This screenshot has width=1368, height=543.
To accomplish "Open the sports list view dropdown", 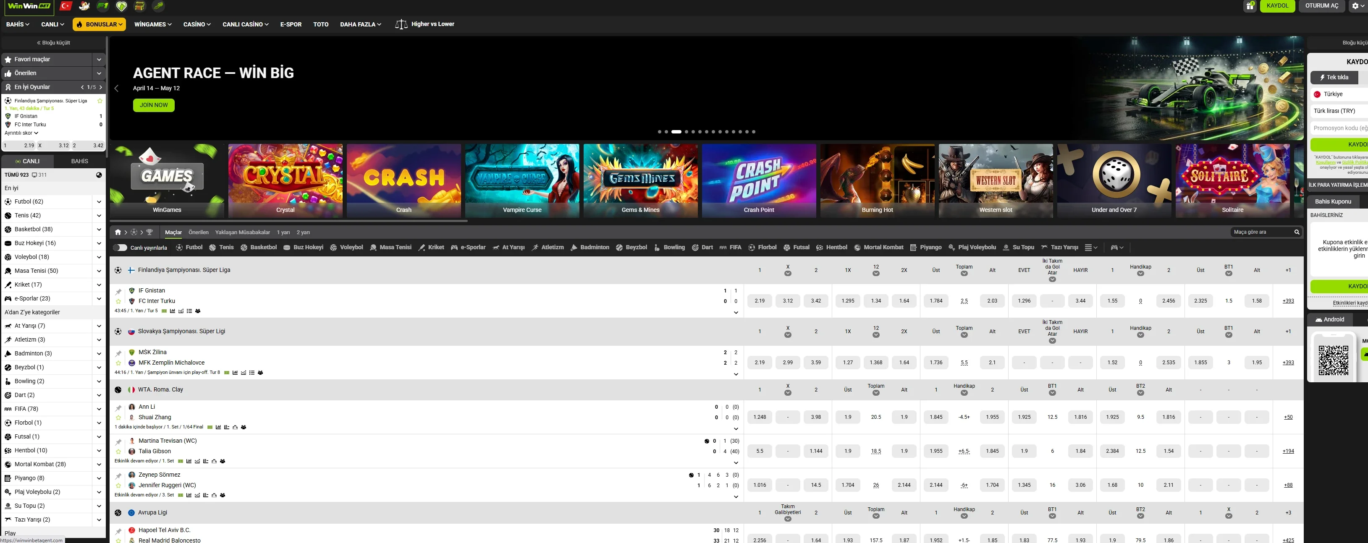I will click(x=1091, y=248).
